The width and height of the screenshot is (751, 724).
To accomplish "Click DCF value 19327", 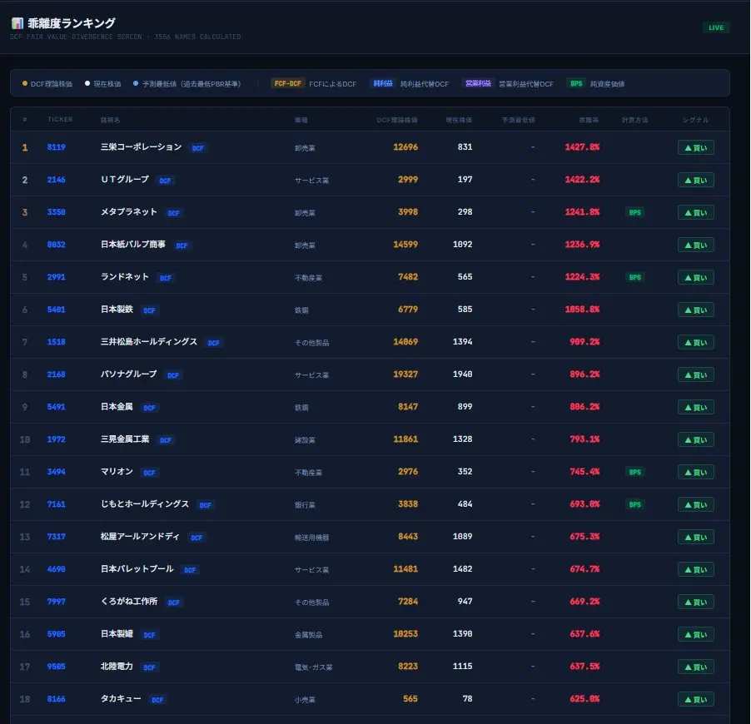I will (405, 374).
